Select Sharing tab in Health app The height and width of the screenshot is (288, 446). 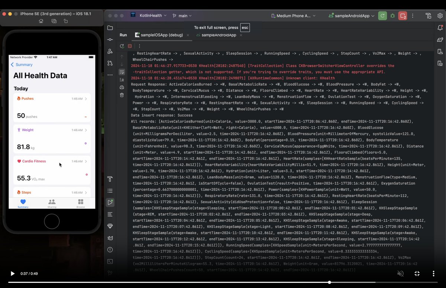52,203
